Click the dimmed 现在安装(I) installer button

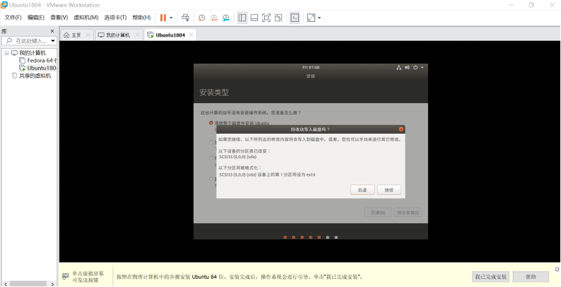(408, 212)
